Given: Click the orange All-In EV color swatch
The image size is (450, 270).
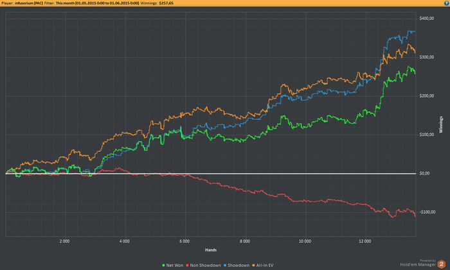Looking at the screenshot, I should click(254, 266).
